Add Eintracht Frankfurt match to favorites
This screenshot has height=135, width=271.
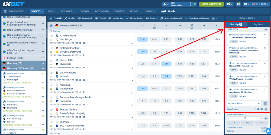tap(51, 52)
